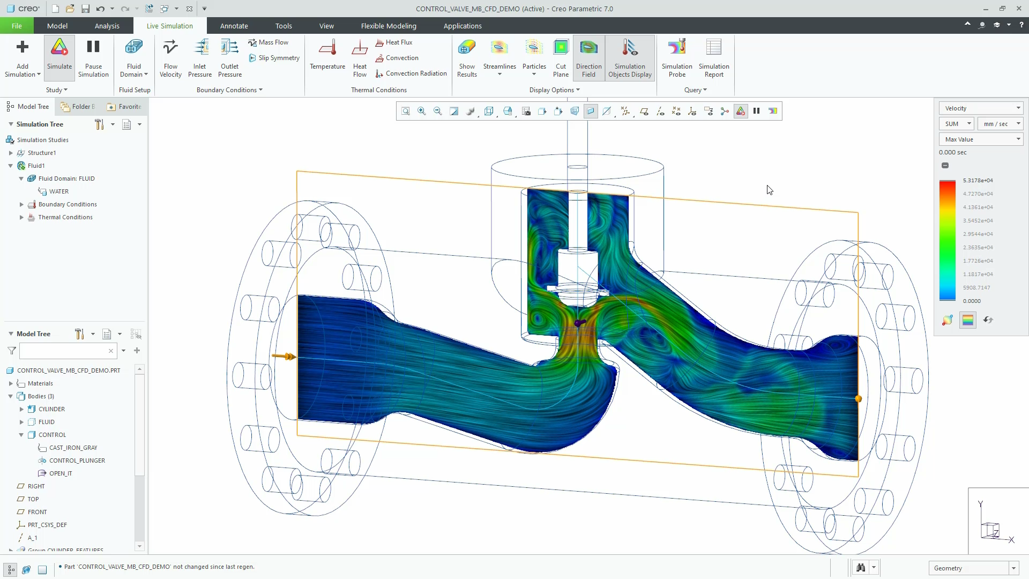
Task: Open Flexible Modeling tab
Action: (389, 26)
